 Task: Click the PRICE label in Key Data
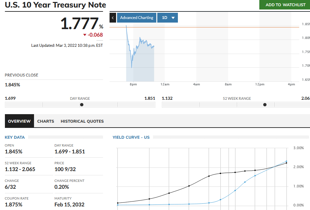[59, 163]
